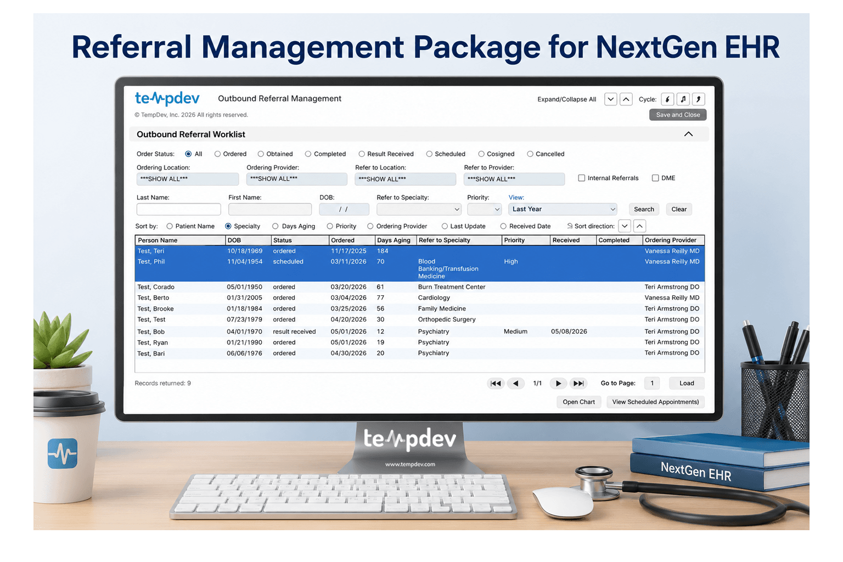Select Scheduled order status
Screen dimensions: 843x562
(x=429, y=154)
